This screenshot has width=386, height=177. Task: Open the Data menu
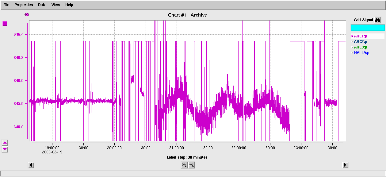click(x=42, y=5)
